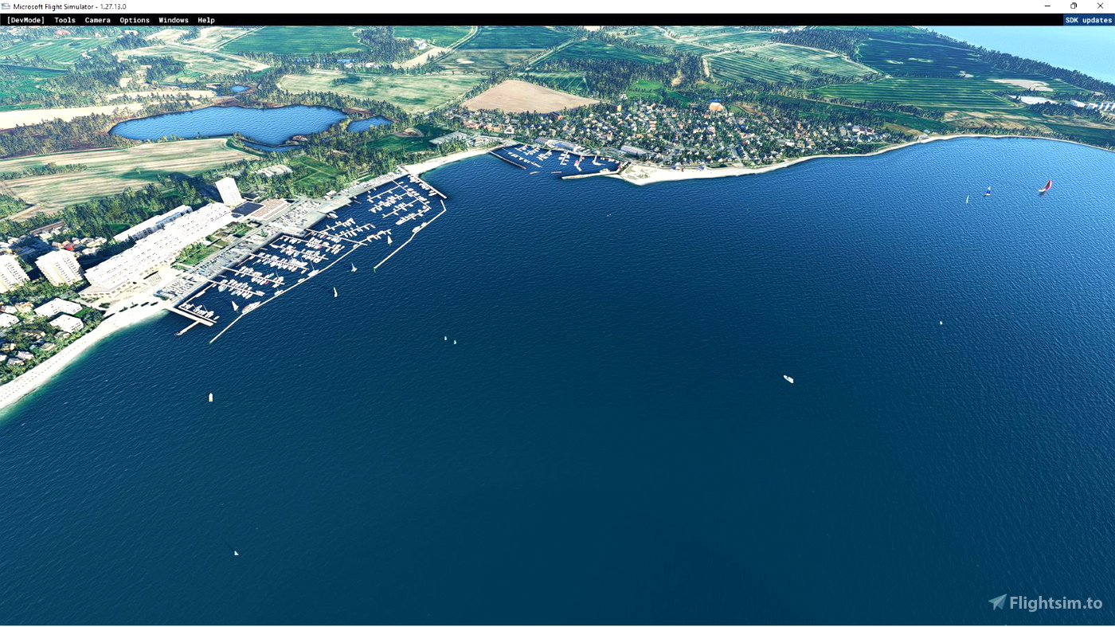Click the red-sailed sailboat on the water
Screen dimensions: 1115x627
pos(1045,186)
